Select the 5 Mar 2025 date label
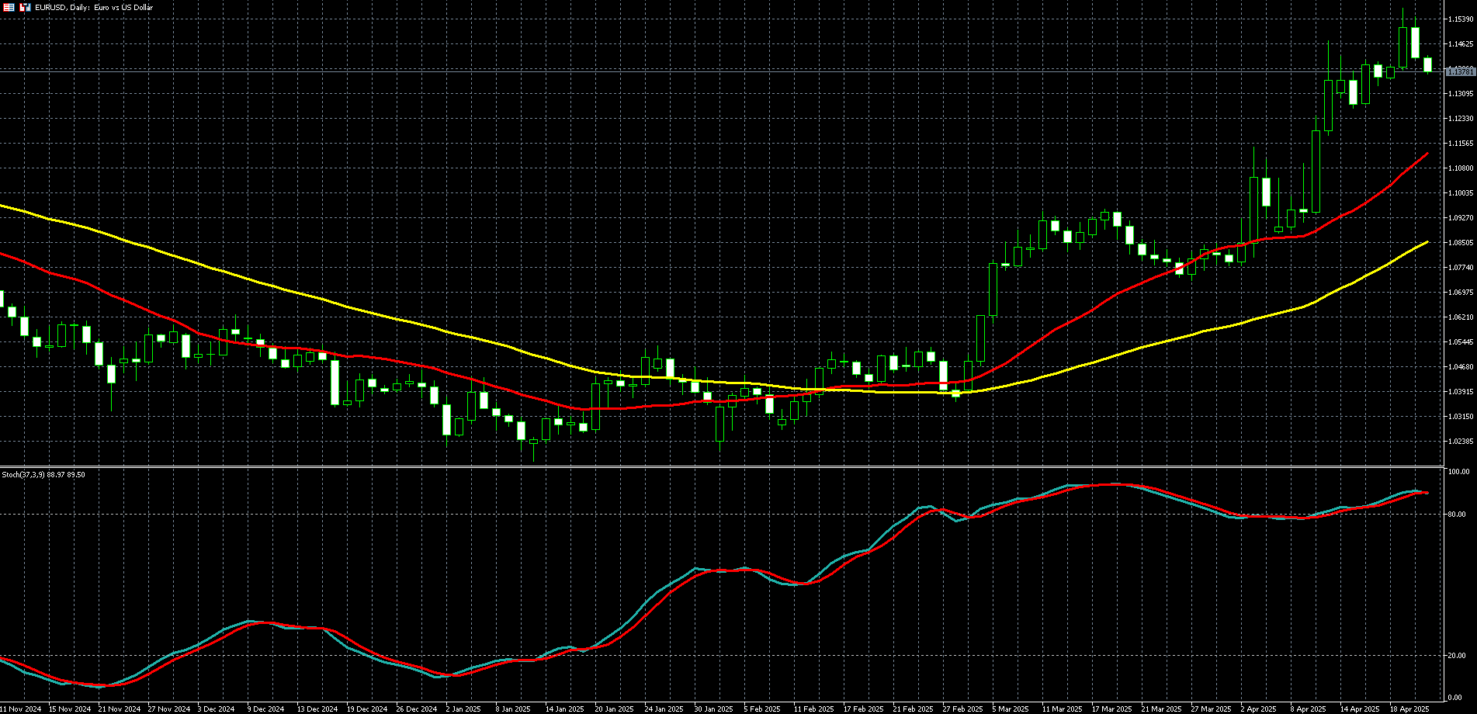Image resolution: width=1477 pixels, height=714 pixels. (x=1011, y=709)
